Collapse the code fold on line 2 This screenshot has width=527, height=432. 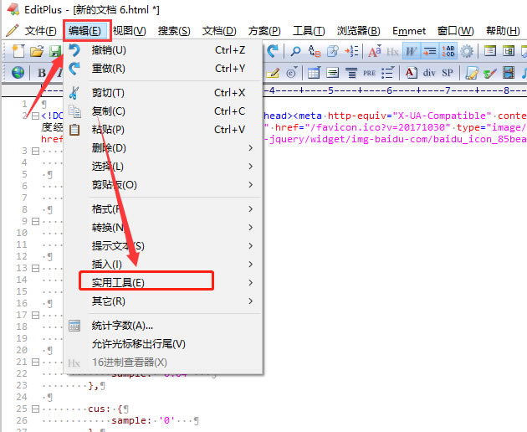[x=35, y=116]
